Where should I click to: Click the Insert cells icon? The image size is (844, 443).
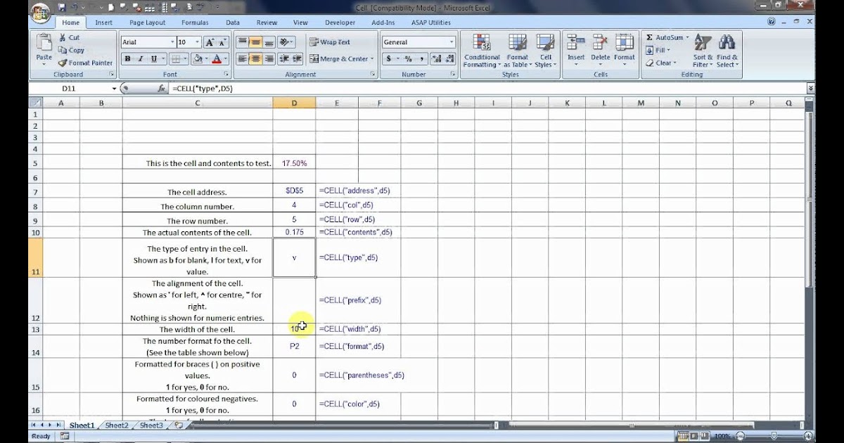(x=576, y=43)
